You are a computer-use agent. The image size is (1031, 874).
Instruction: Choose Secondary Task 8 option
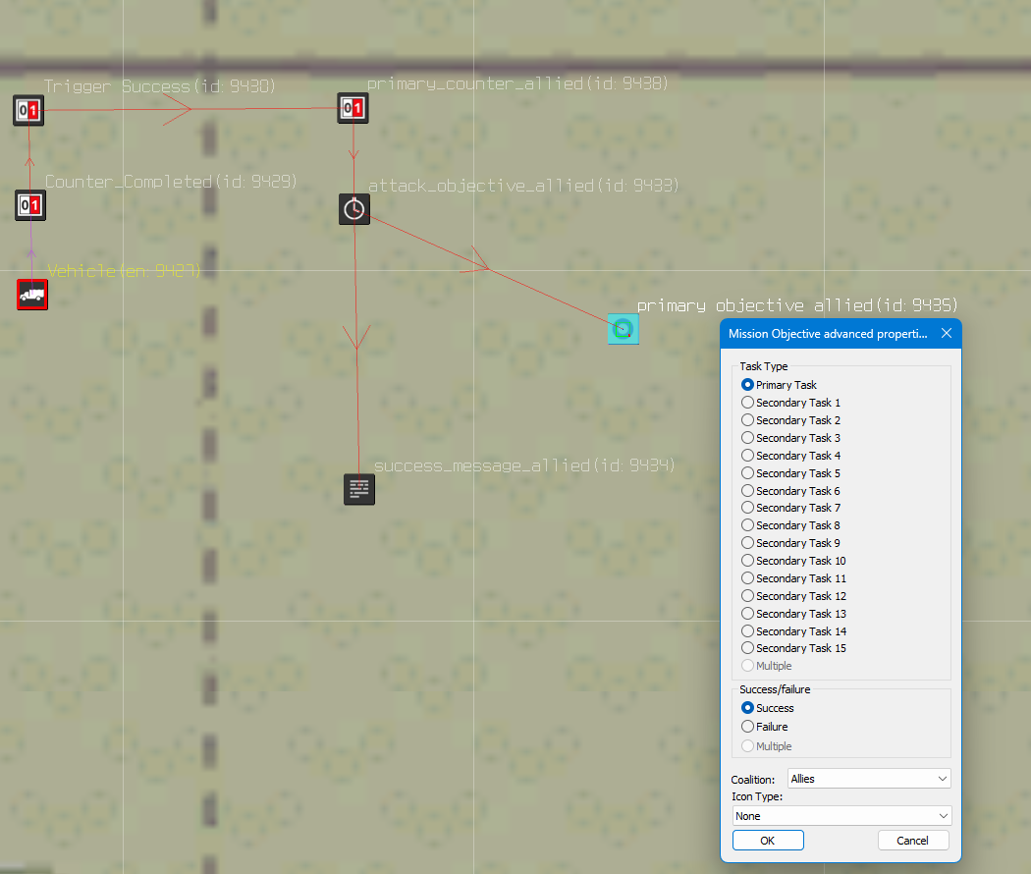pos(748,525)
